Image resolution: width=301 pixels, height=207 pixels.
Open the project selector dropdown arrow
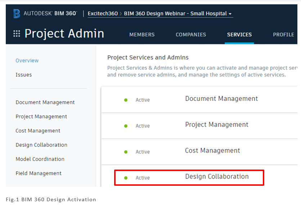pos(230,14)
